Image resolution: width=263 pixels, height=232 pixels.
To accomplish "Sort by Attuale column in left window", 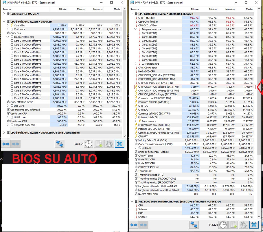I will tap(59, 9).
